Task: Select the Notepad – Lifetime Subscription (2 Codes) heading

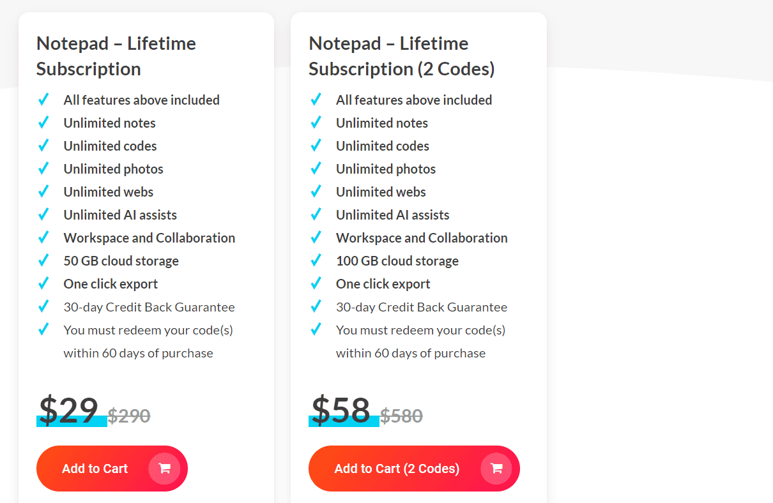Action: (401, 56)
